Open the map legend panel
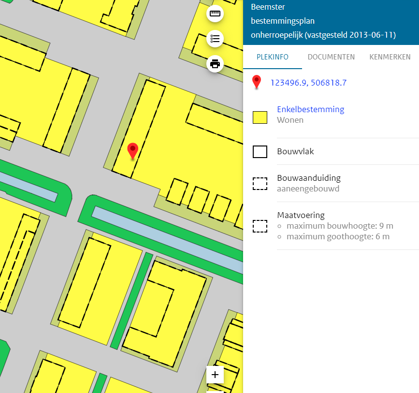 (x=215, y=39)
